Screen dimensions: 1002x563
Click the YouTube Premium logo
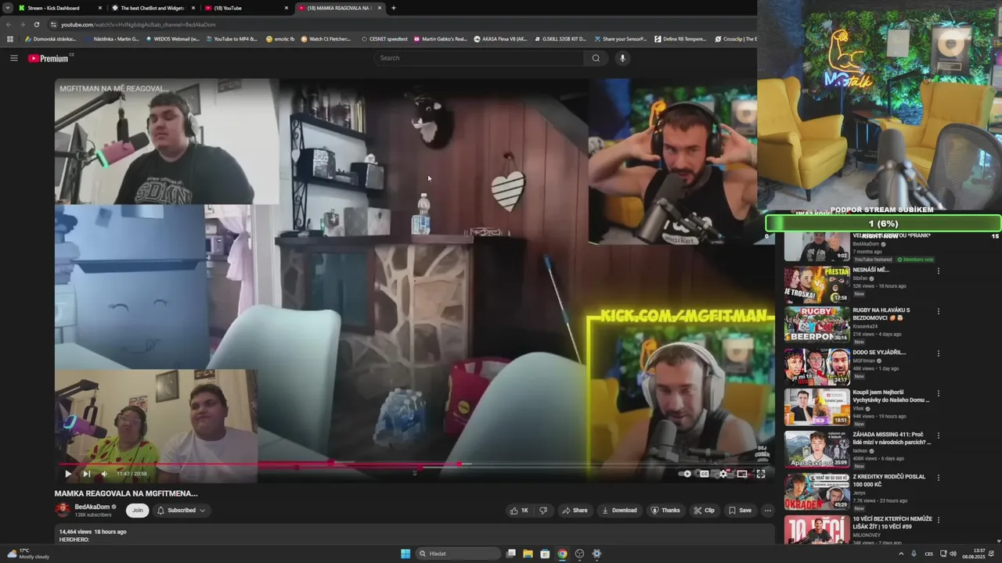coord(49,58)
